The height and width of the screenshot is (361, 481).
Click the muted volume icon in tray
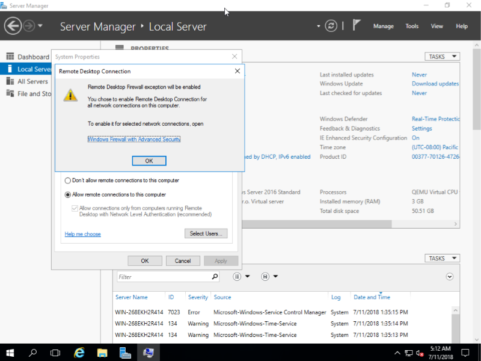pyautogui.click(x=420, y=353)
